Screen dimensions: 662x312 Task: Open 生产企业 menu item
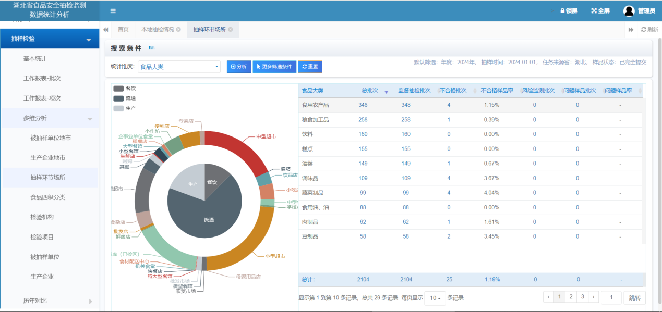pos(42,277)
